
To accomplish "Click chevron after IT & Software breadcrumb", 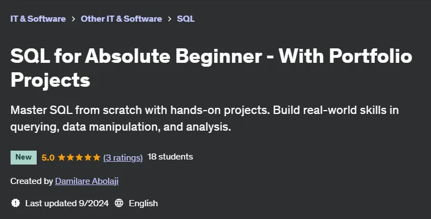I will click(73, 19).
